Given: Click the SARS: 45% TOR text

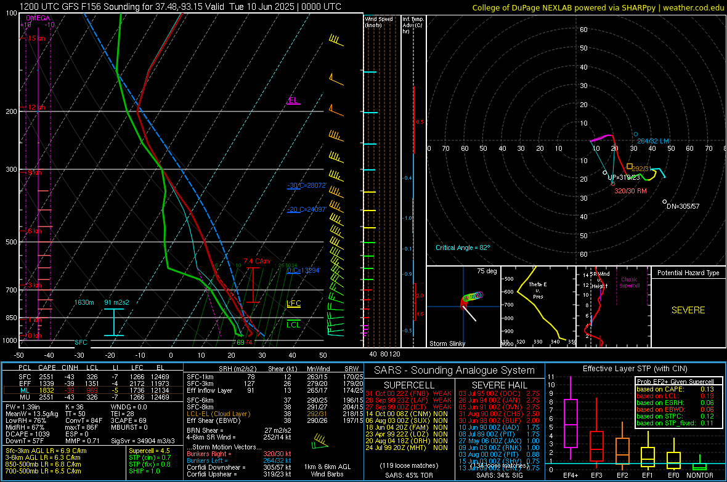Looking at the screenshot, I should (x=408, y=475).
